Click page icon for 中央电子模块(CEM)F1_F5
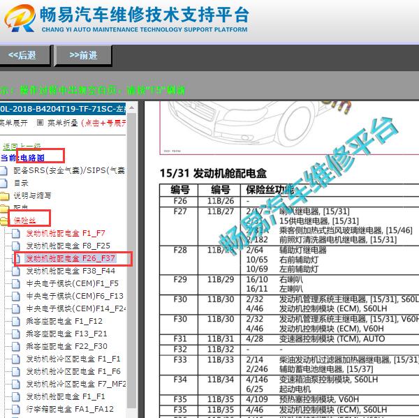The image size is (419, 418). pos(16,283)
